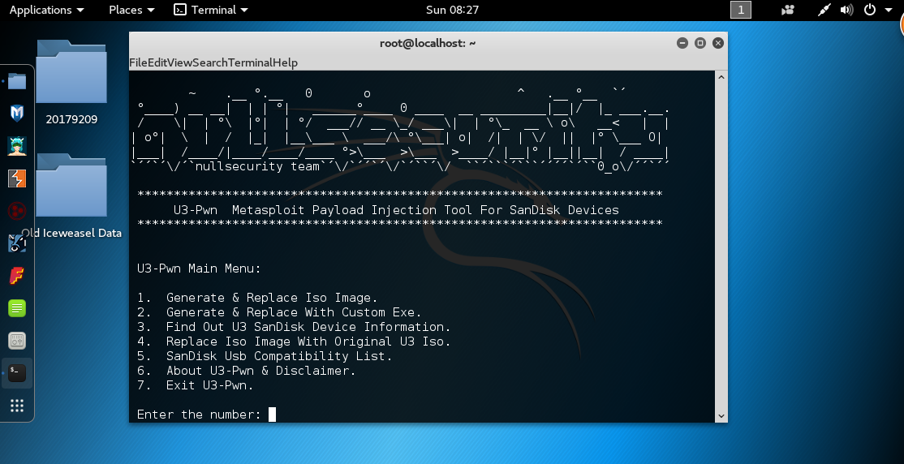Launch Burp Suite from the dock
The height and width of the screenshot is (464, 904).
click(x=17, y=178)
